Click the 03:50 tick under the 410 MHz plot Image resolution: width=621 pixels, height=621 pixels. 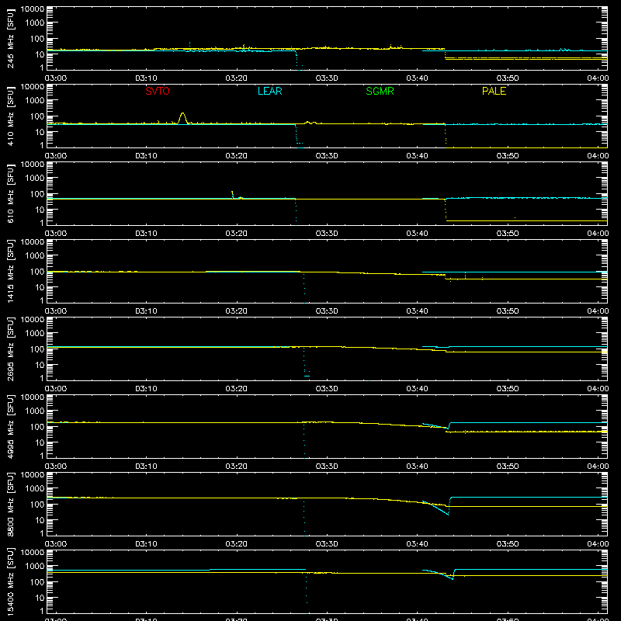click(508, 156)
